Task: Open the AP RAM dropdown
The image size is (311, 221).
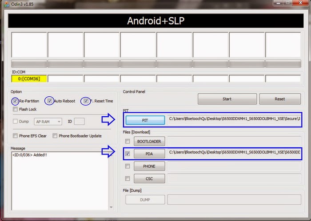Action: click(x=48, y=122)
